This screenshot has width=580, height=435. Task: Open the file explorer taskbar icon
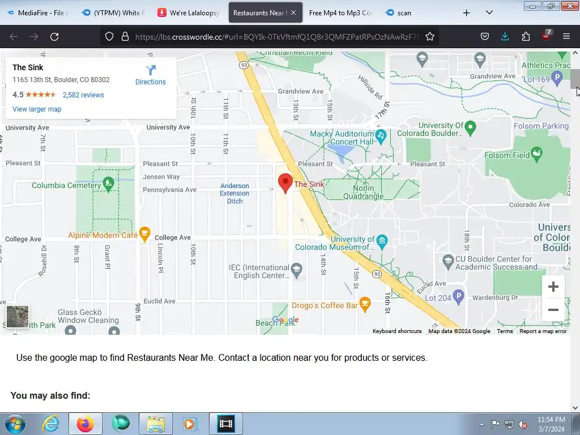(156, 424)
